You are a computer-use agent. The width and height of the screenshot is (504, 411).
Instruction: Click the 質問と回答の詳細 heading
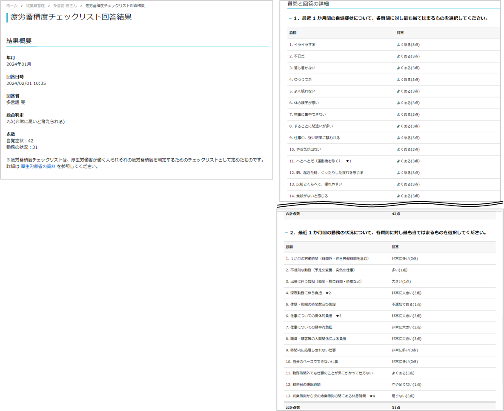(x=308, y=4)
